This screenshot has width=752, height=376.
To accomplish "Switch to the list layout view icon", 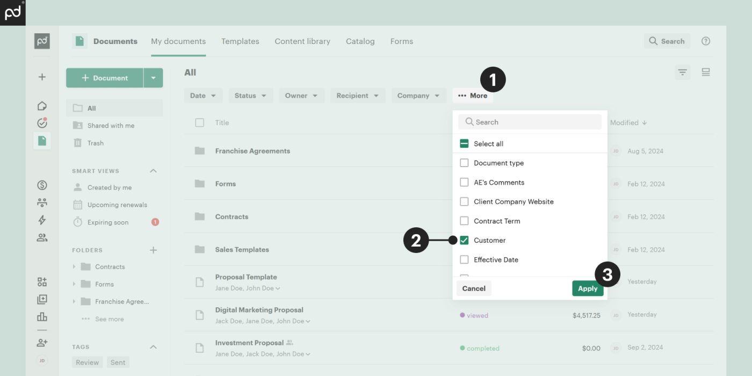I will [706, 72].
